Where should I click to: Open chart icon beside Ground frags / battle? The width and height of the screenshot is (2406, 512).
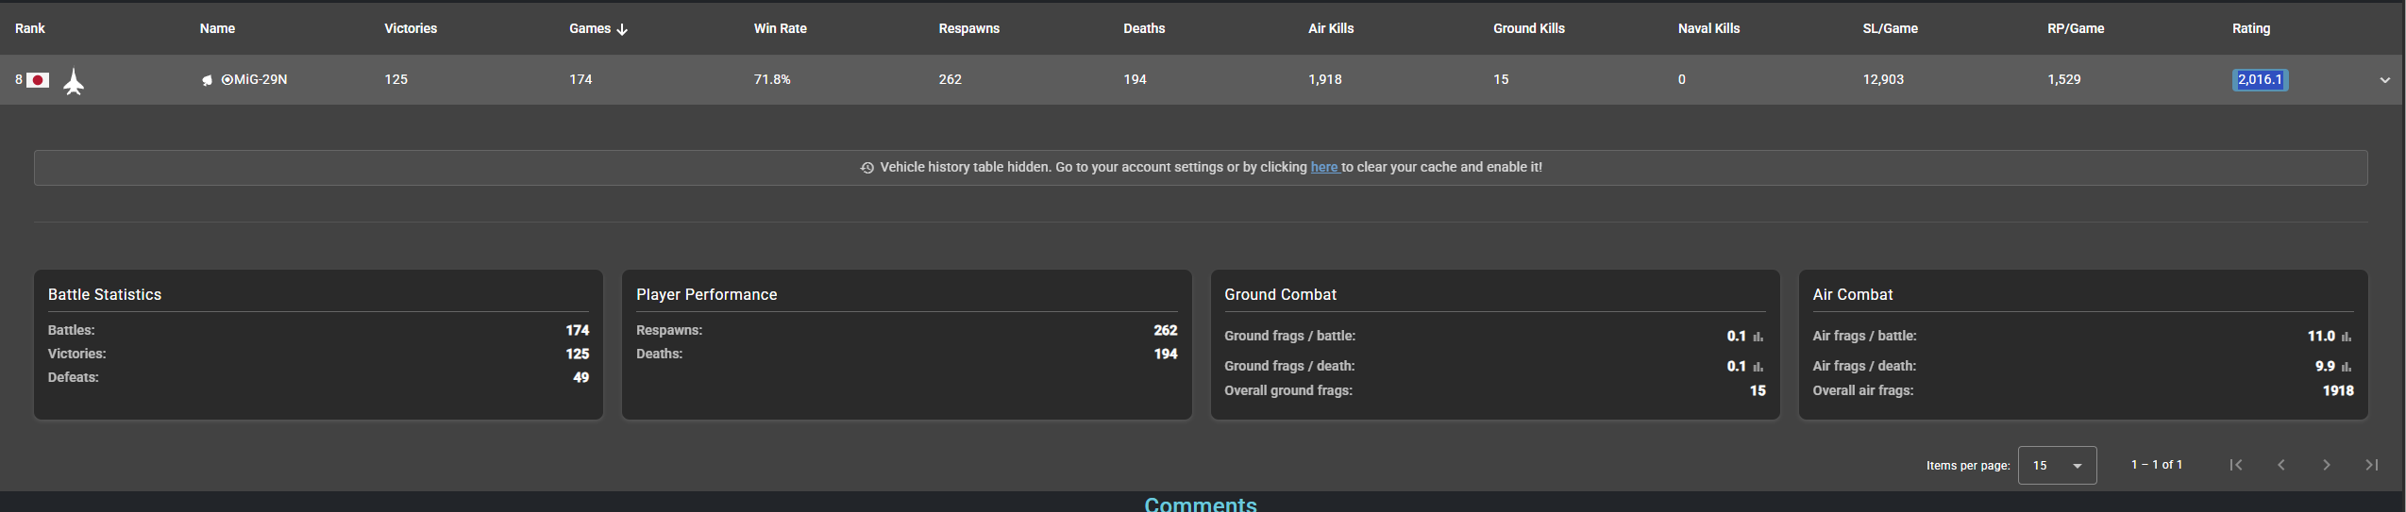1758,337
